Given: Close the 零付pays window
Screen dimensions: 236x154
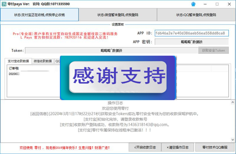Looking at the screenshot, I should [x=229, y=4].
